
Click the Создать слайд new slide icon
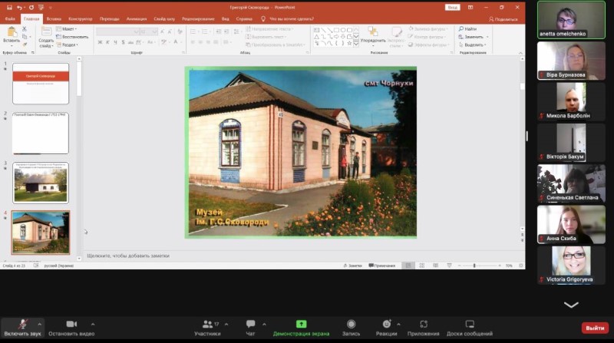tap(46, 31)
